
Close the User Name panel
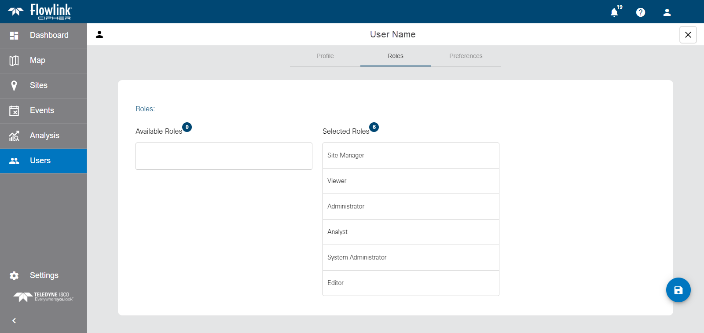688,35
